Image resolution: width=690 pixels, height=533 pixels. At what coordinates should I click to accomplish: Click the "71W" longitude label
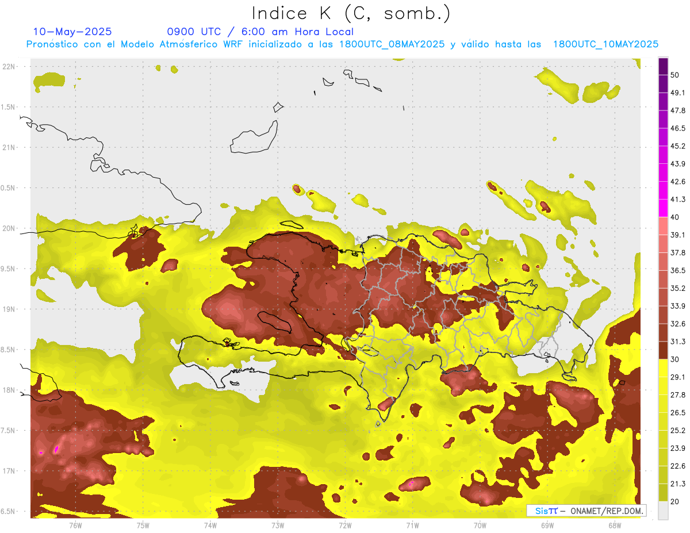(x=412, y=524)
